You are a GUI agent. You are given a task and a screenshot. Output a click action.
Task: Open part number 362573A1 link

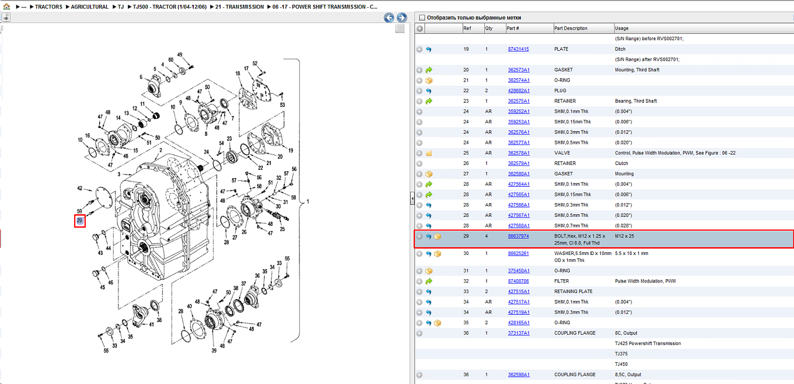tap(519, 70)
